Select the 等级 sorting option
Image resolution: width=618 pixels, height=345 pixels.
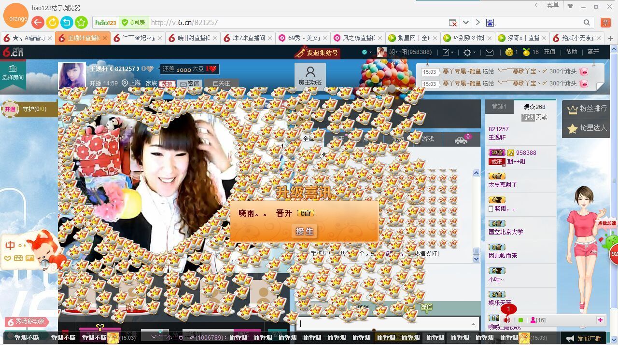528,117
